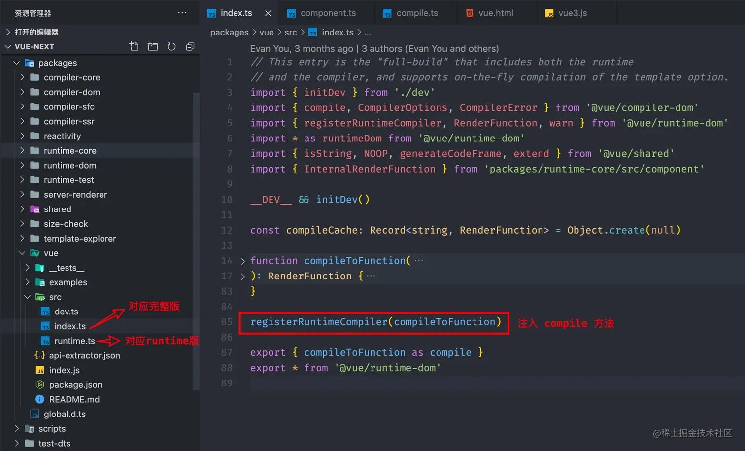Expand the runtime-core folder
Viewport: 745px width, 451px height.
coord(22,151)
